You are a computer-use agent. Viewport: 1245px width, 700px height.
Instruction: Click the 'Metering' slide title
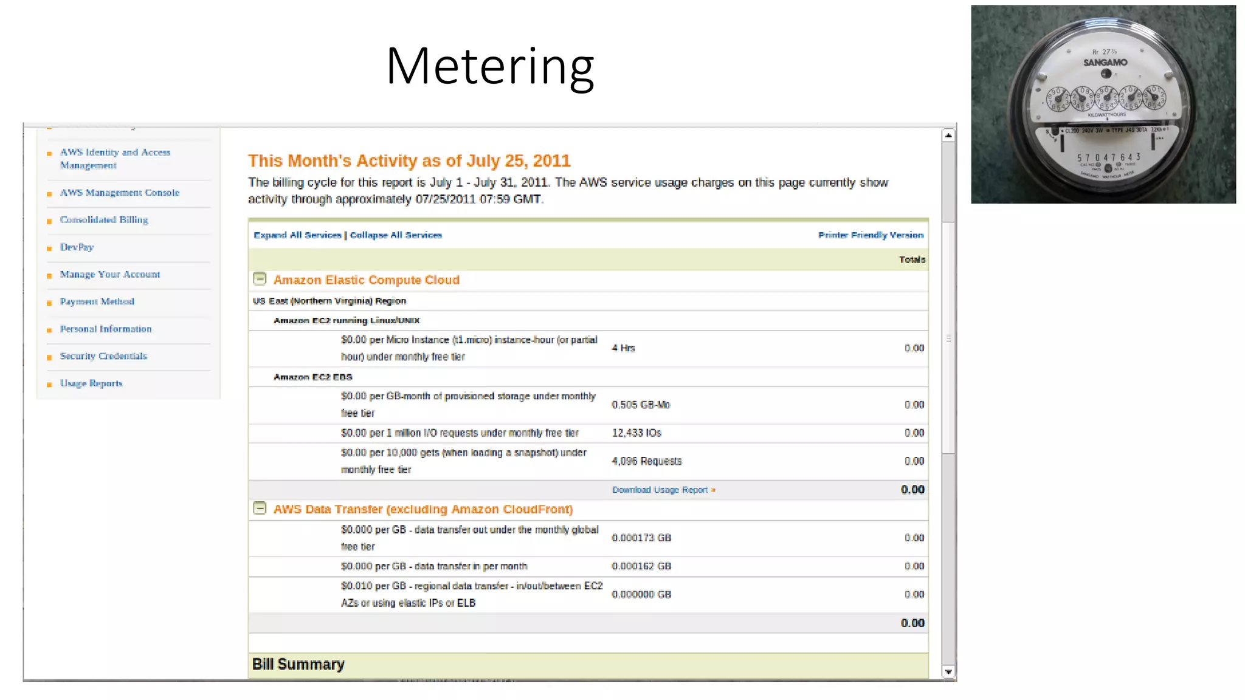pyautogui.click(x=490, y=66)
